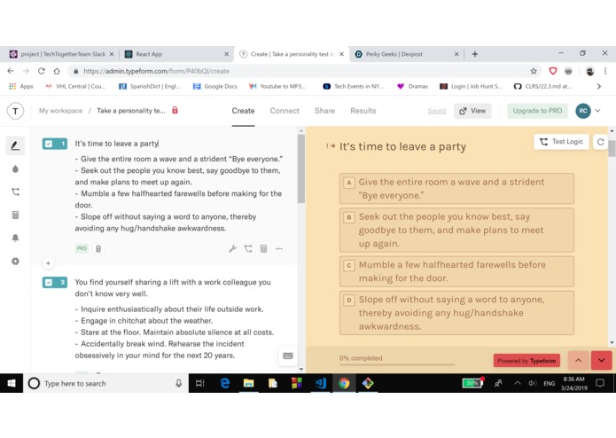Switch to the Create tab
Viewport: 616px width, 438px height.
(x=243, y=111)
